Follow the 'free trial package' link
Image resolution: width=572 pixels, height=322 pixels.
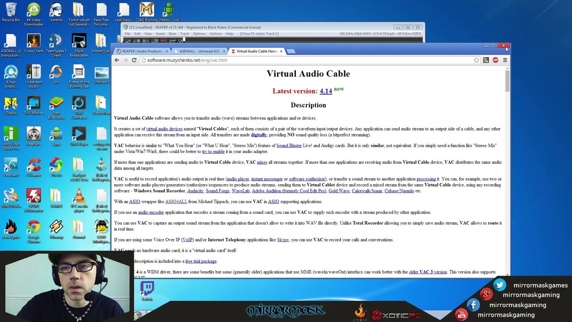pos(201,261)
